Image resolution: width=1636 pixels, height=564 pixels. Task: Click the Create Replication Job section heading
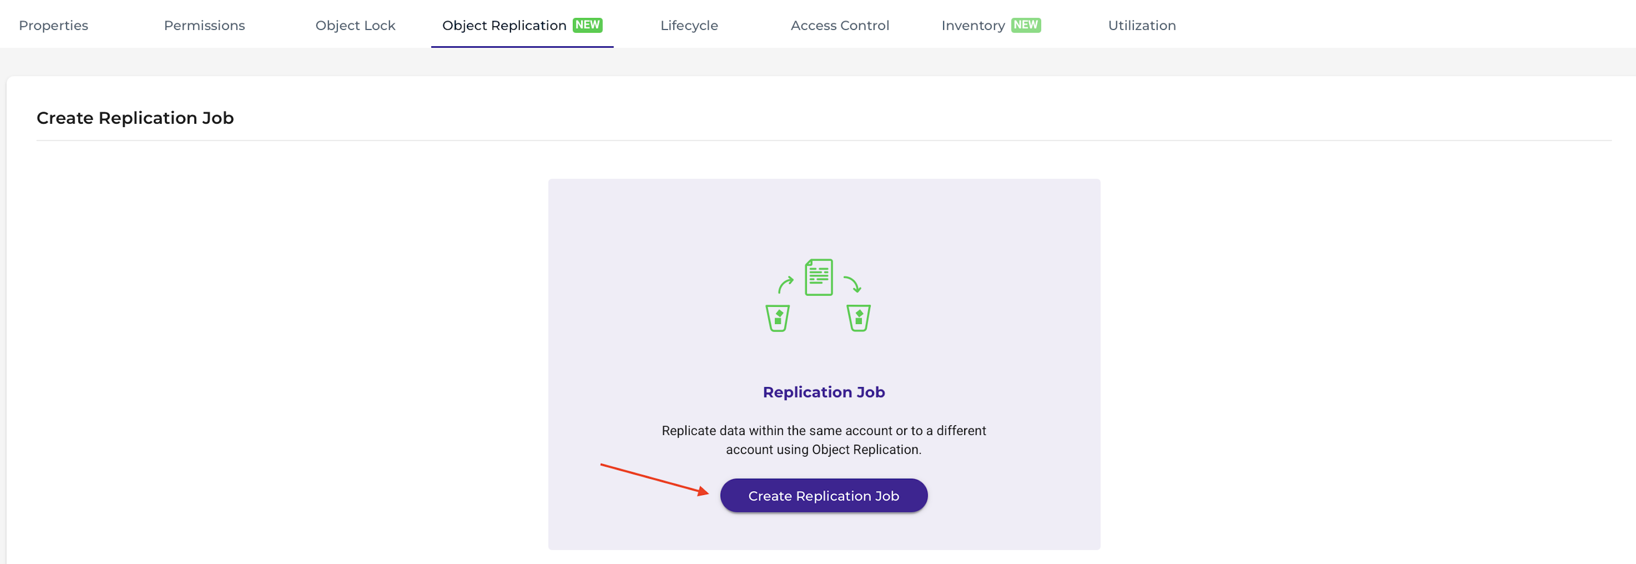click(x=135, y=118)
